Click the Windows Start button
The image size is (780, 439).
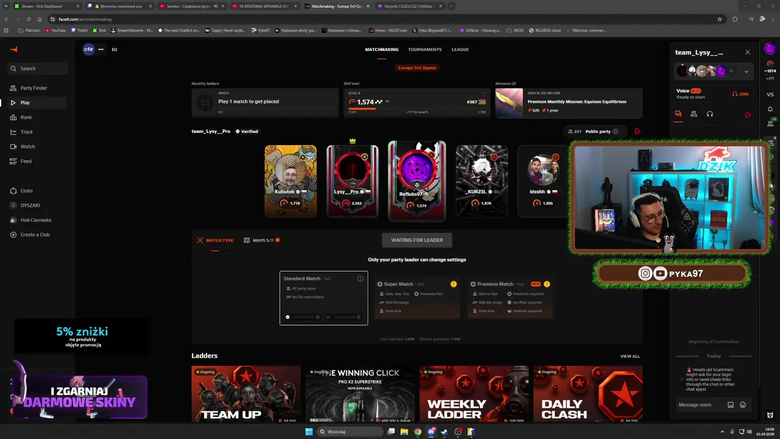click(309, 432)
